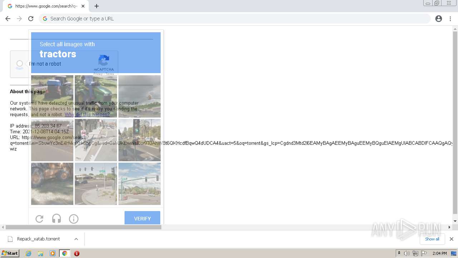458x258 pixels.
Task: Open the 'Why did this happen?' link
Action: tap(87, 115)
